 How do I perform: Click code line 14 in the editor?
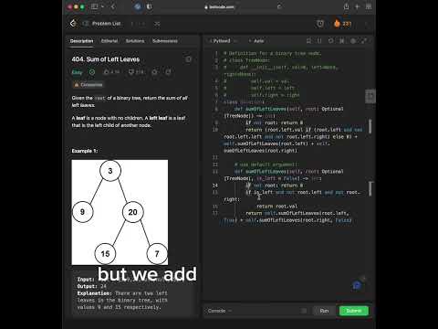(x=276, y=186)
